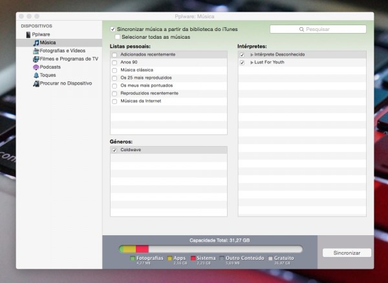
Task: Select the Música clássica row text
Action: click(137, 70)
